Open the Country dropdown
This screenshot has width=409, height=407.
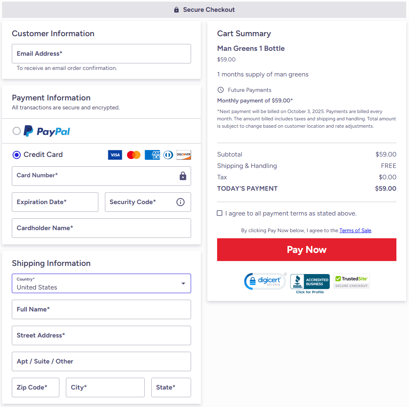pos(101,283)
